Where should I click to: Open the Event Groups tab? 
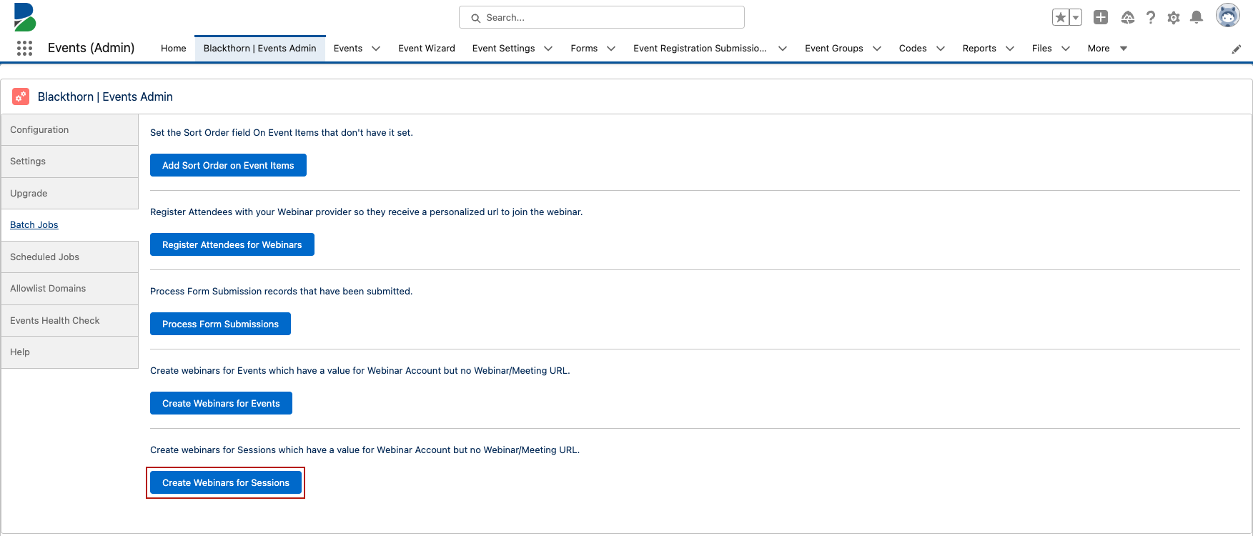pos(834,48)
